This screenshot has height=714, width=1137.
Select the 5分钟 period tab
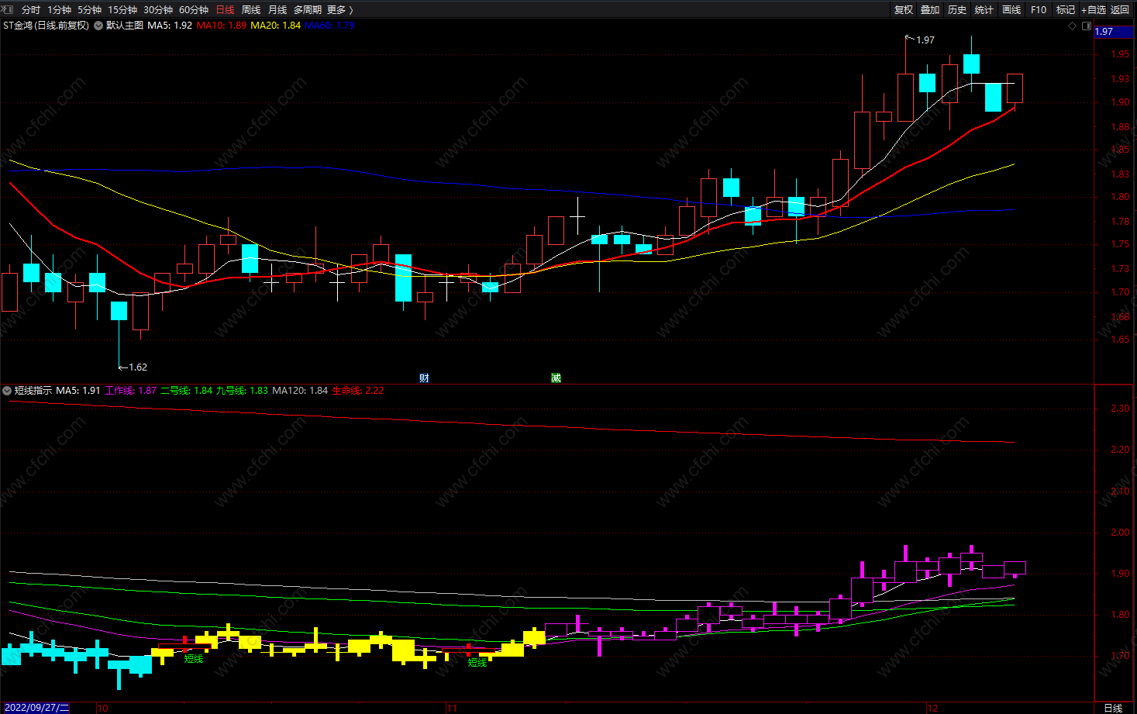point(89,10)
